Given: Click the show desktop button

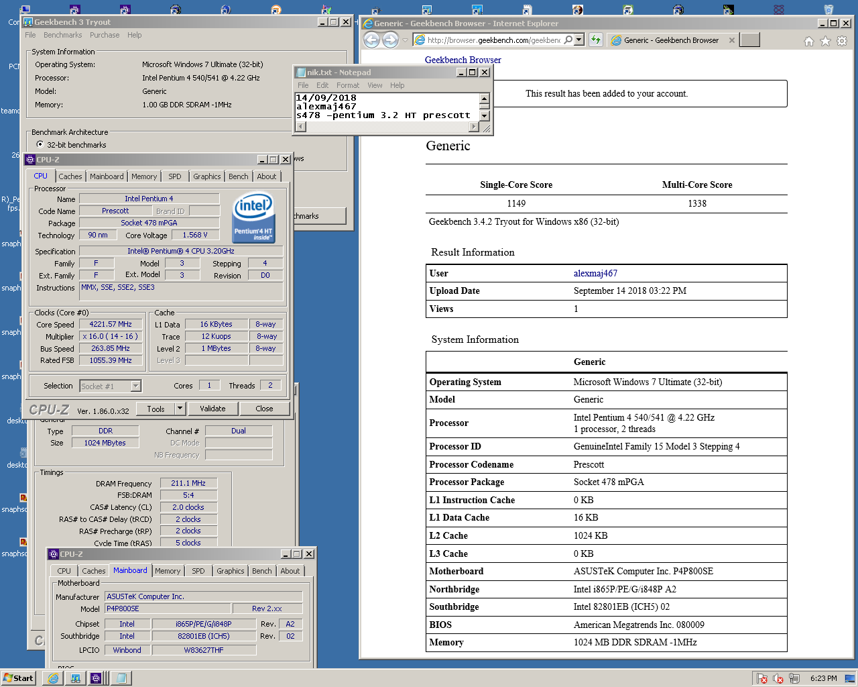Looking at the screenshot, I should [x=849, y=678].
